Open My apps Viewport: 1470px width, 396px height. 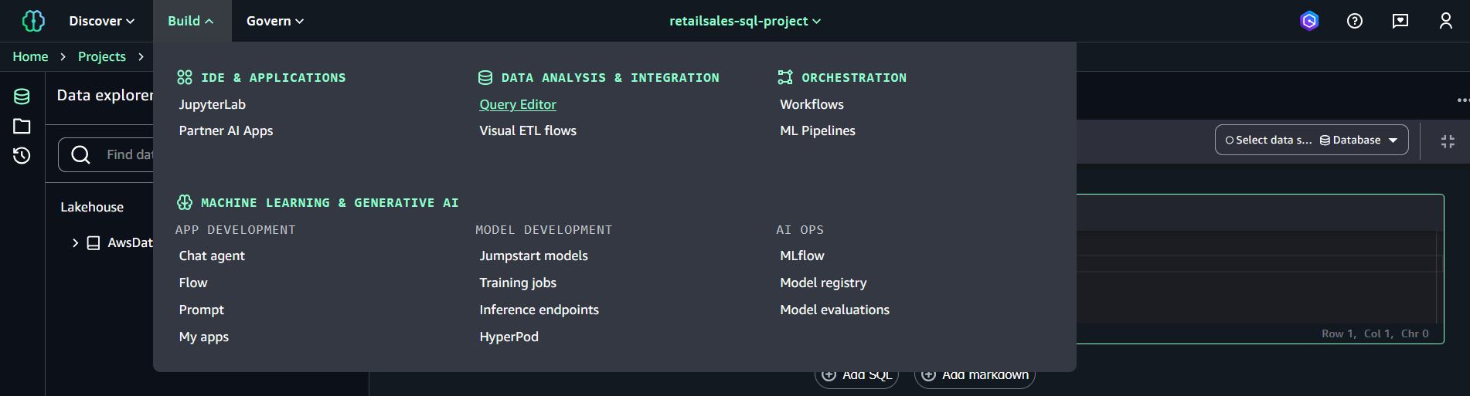204,337
